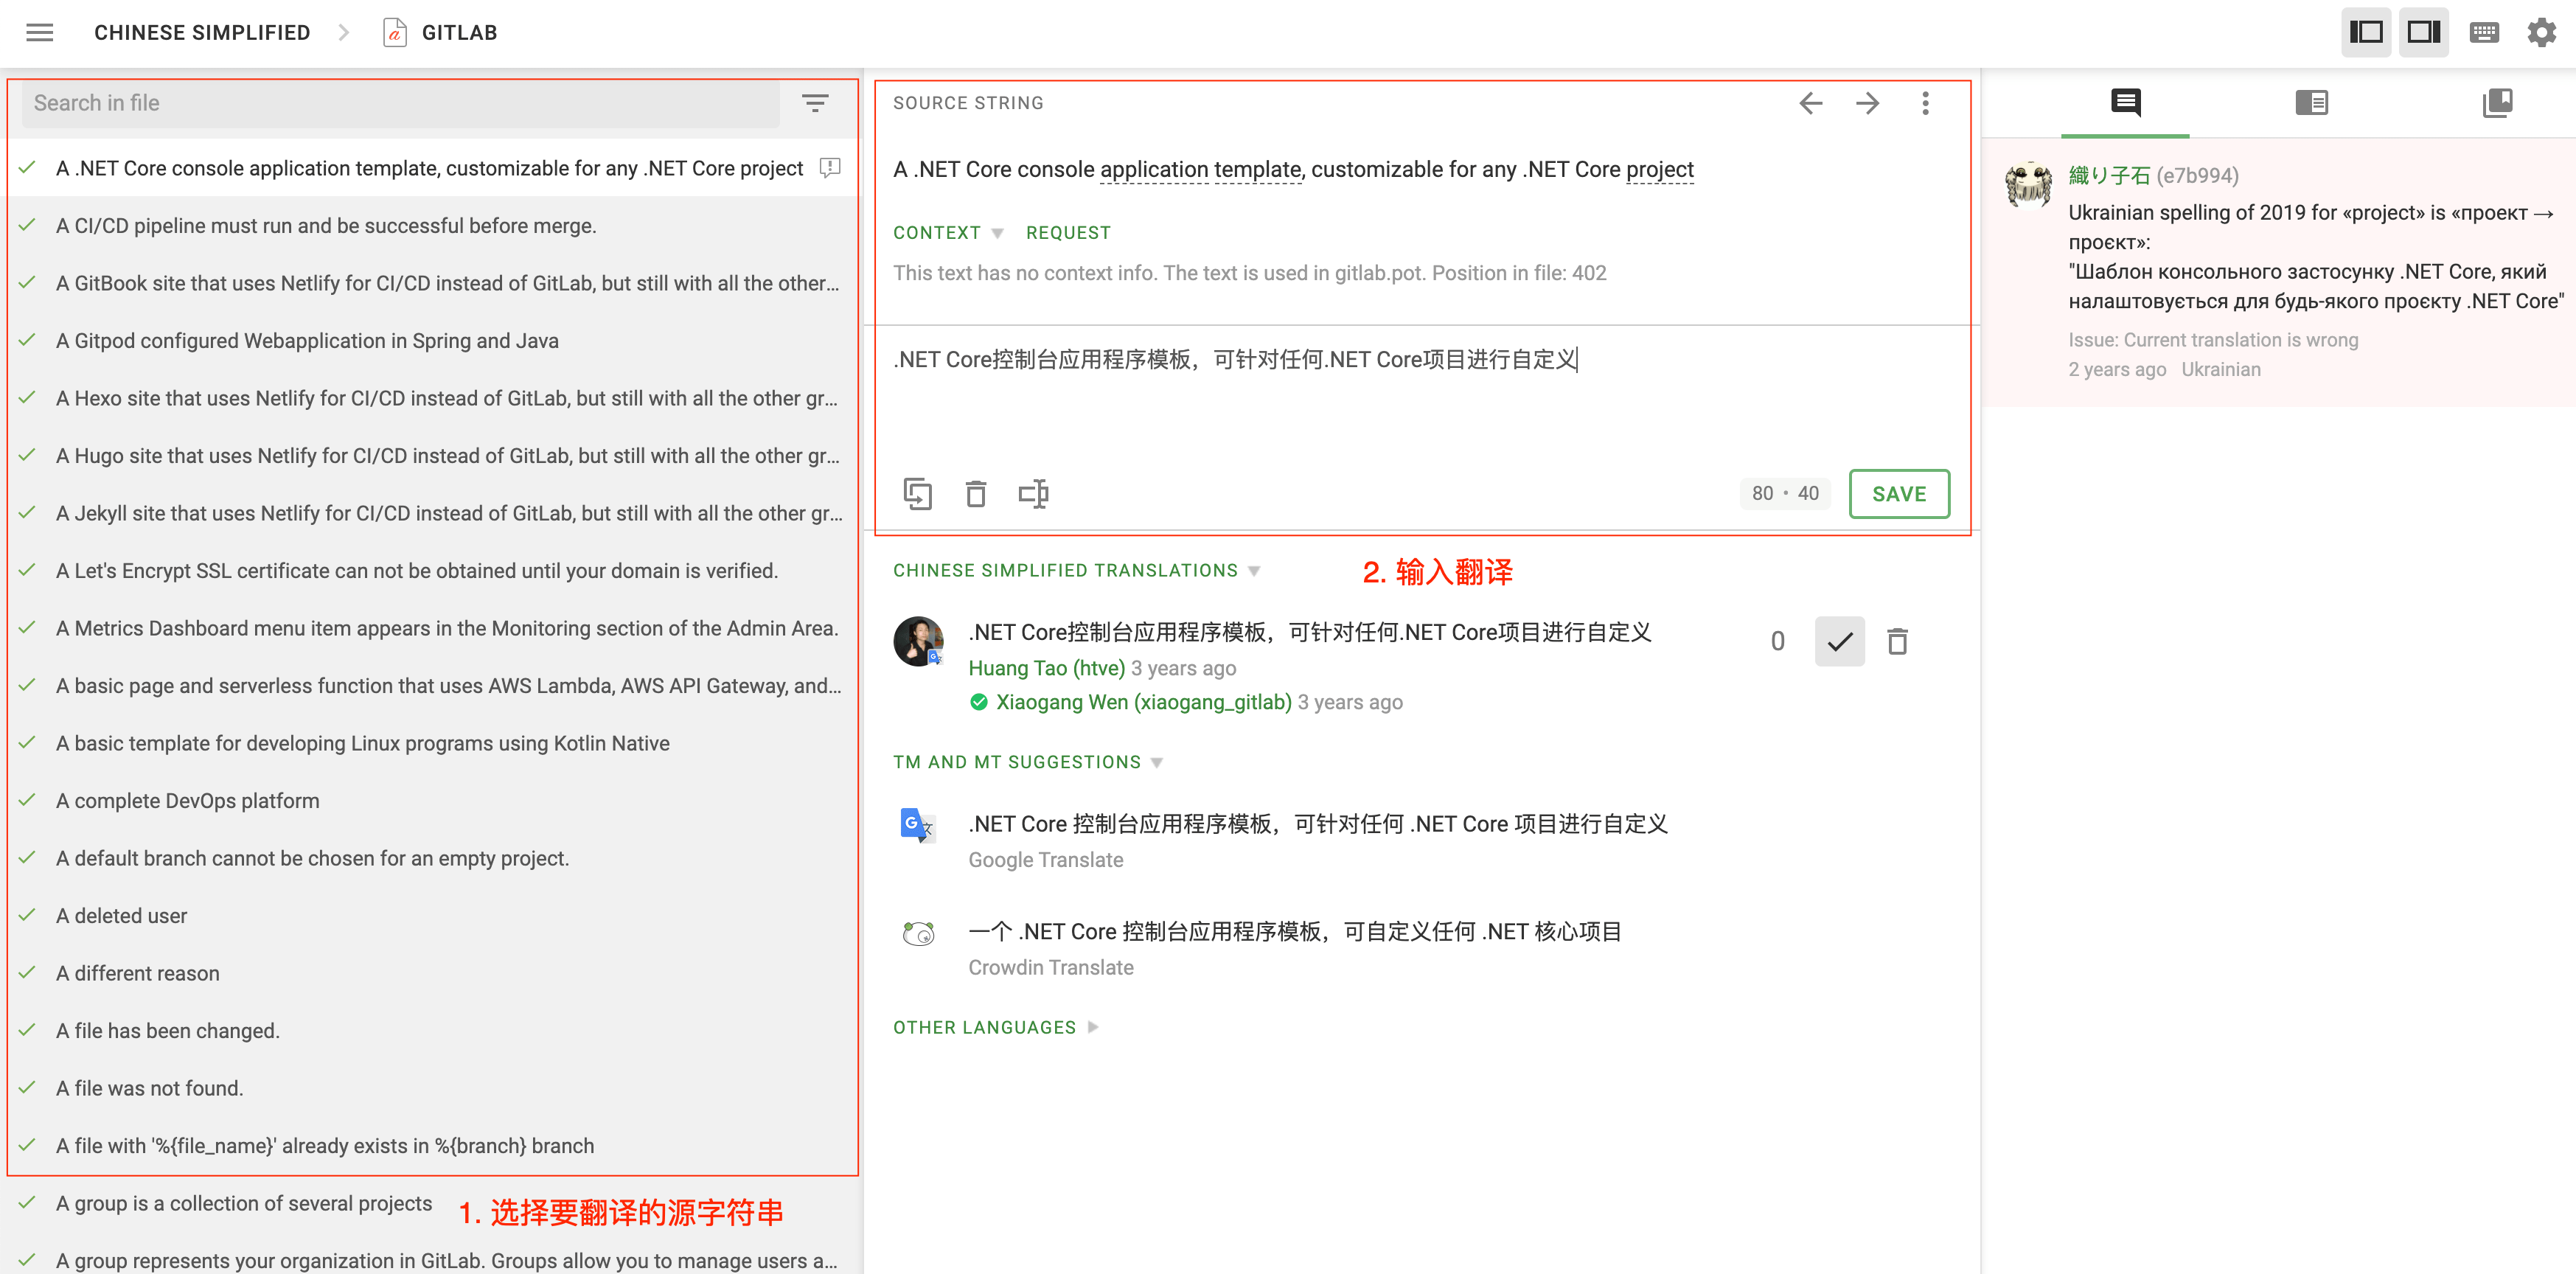Image resolution: width=2576 pixels, height=1274 pixels.
Task: Switch to the Comments tab
Action: click(2125, 102)
